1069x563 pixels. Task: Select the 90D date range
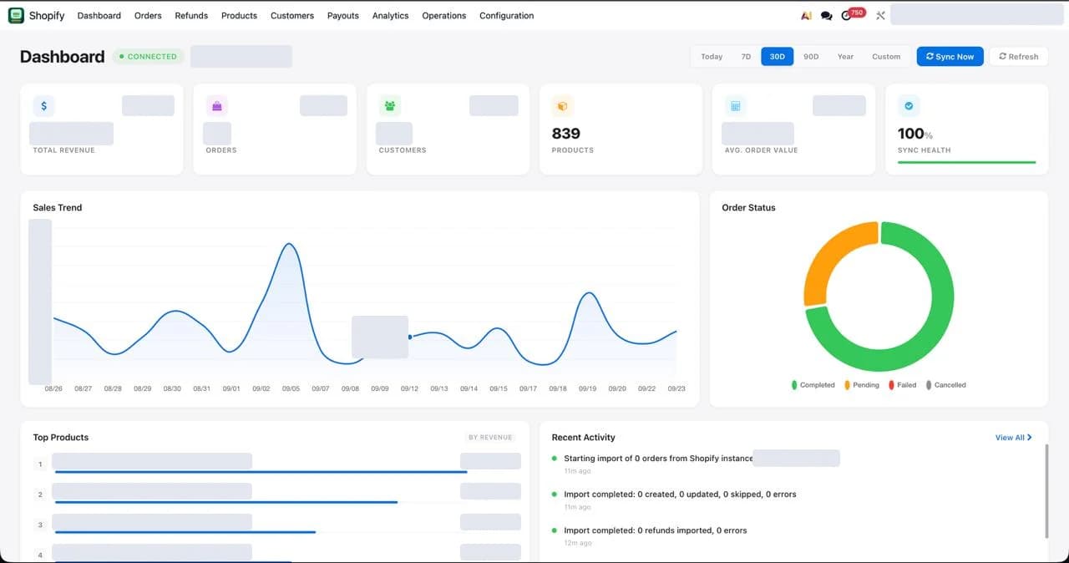[x=811, y=57]
